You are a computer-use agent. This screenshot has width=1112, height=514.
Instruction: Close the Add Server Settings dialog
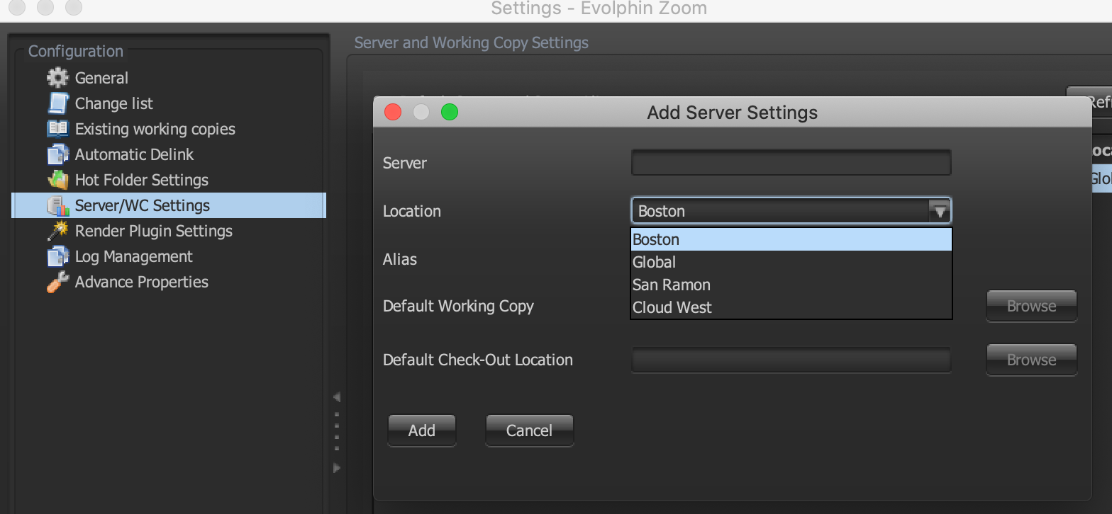393,112
